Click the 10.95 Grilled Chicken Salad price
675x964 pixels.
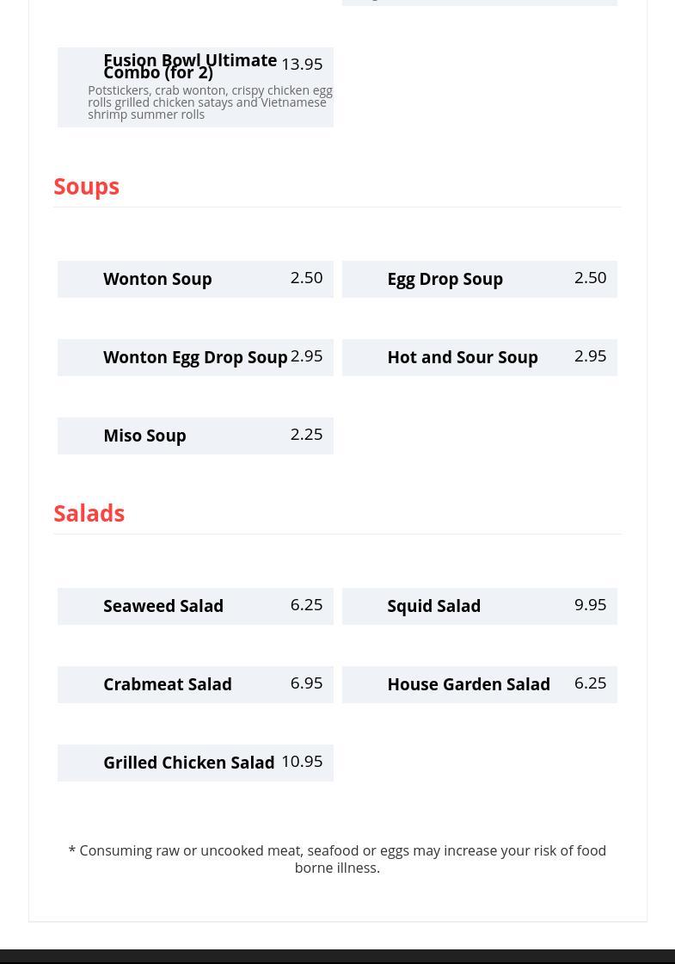[302, 762]
